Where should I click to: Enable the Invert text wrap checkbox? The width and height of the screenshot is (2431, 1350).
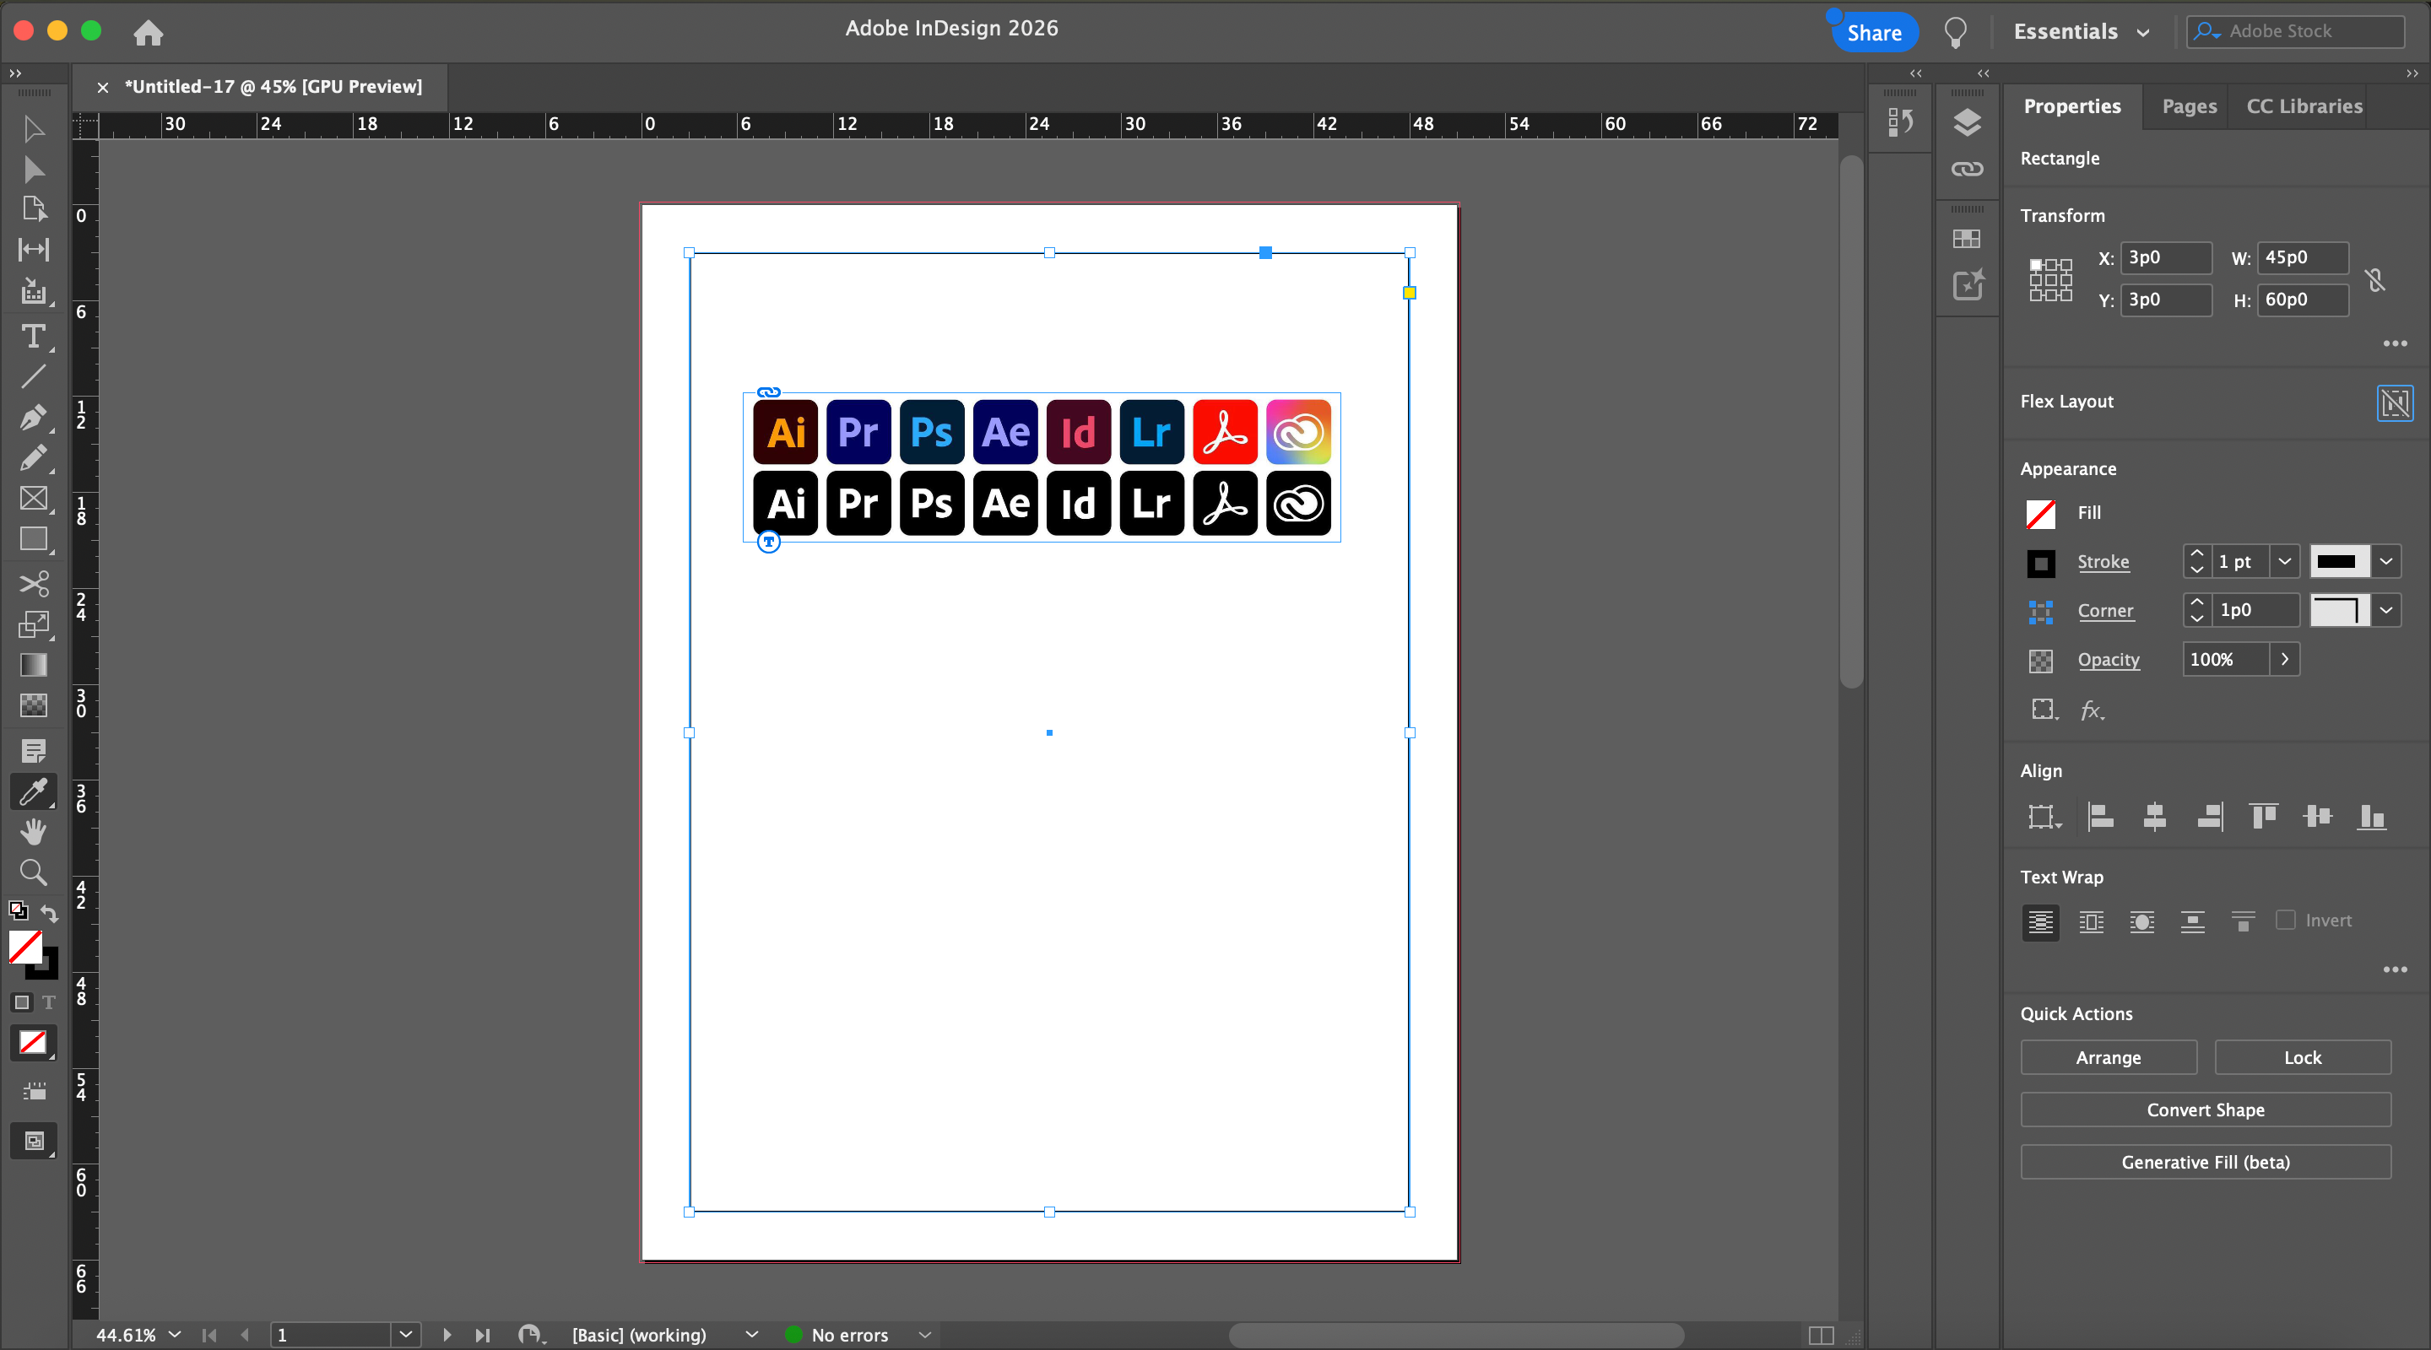[x=2285, y=920]
